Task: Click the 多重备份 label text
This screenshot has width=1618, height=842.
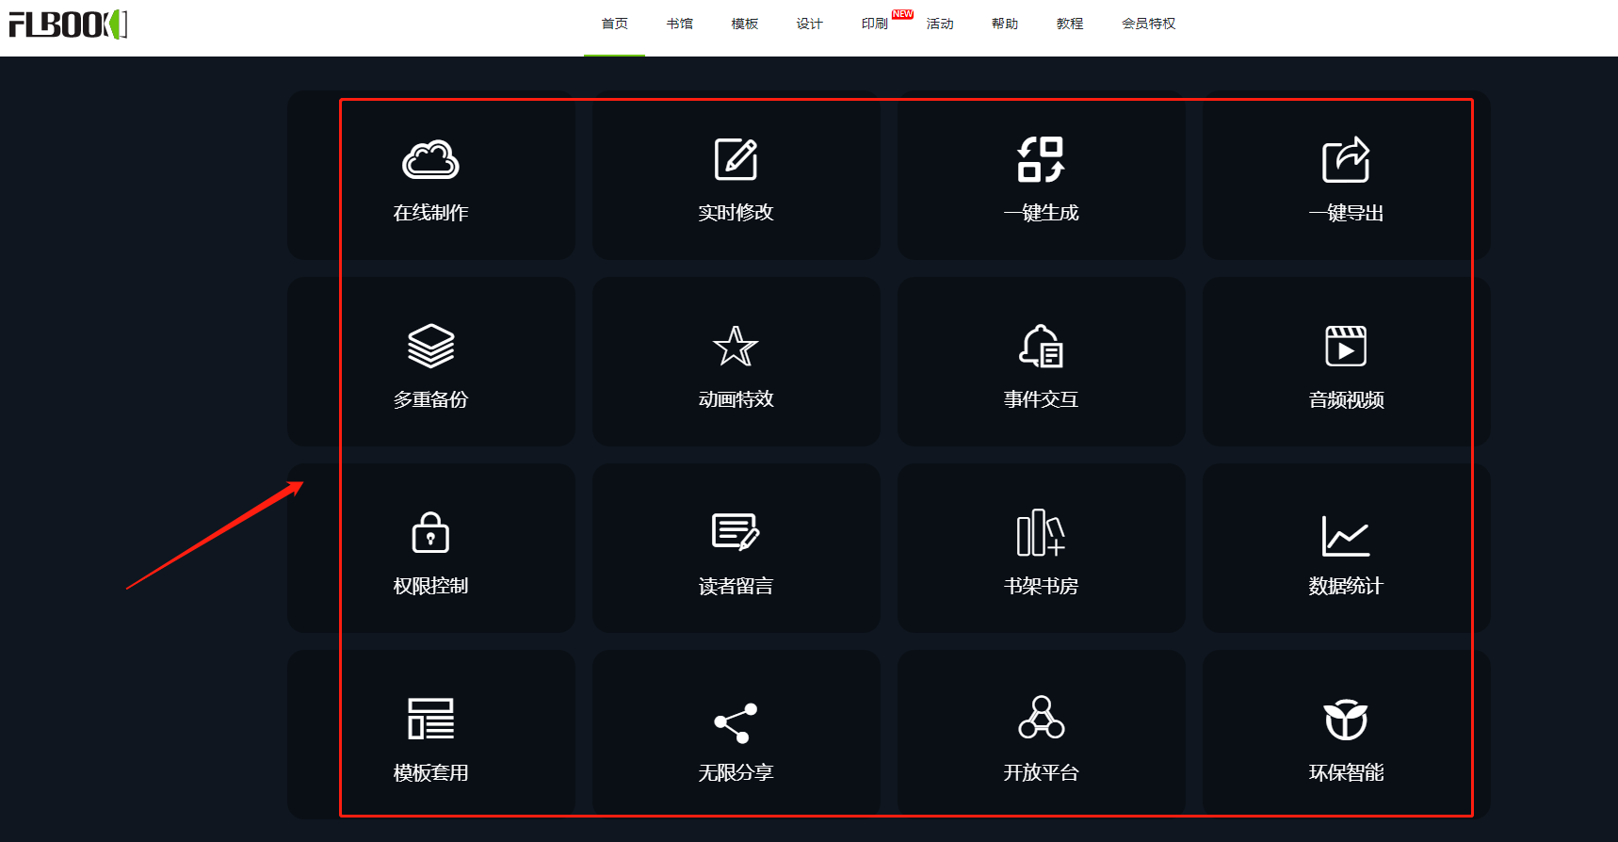Action: [430, 399]
